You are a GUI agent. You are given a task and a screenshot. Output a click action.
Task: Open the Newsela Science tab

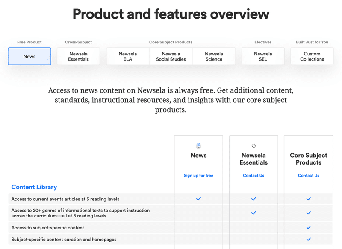point(214,56)
